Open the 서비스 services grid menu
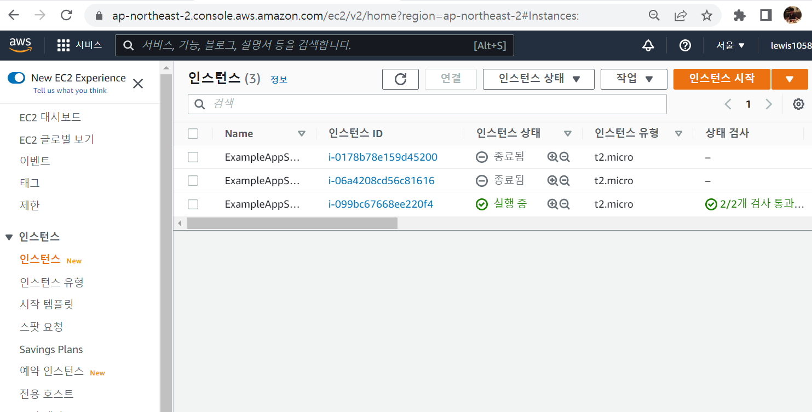The image size is (812, 412). point(79,45)
